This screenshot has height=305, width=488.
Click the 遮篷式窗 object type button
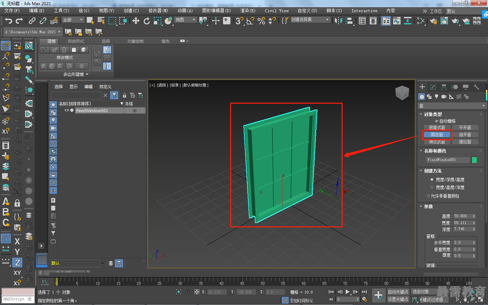point(437,127)
